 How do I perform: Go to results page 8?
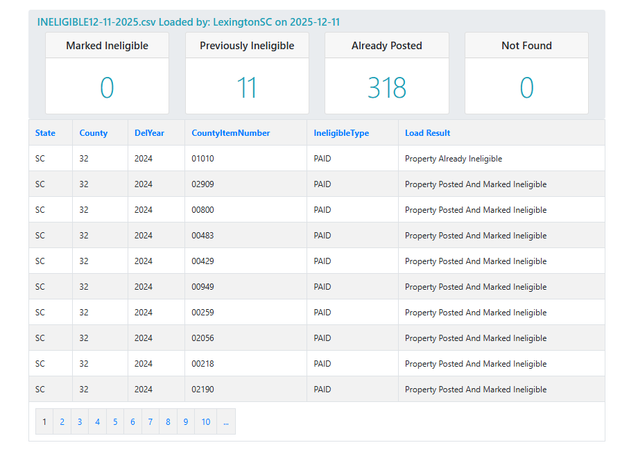click(168, 421)
